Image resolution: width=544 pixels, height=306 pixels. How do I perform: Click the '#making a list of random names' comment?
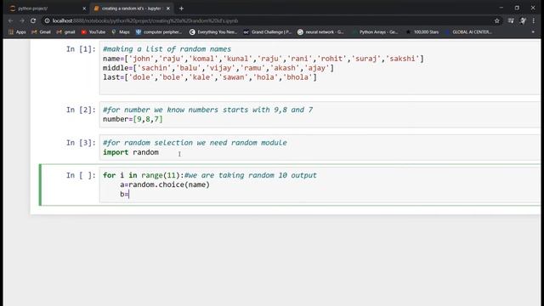click(x=167, y=49)
